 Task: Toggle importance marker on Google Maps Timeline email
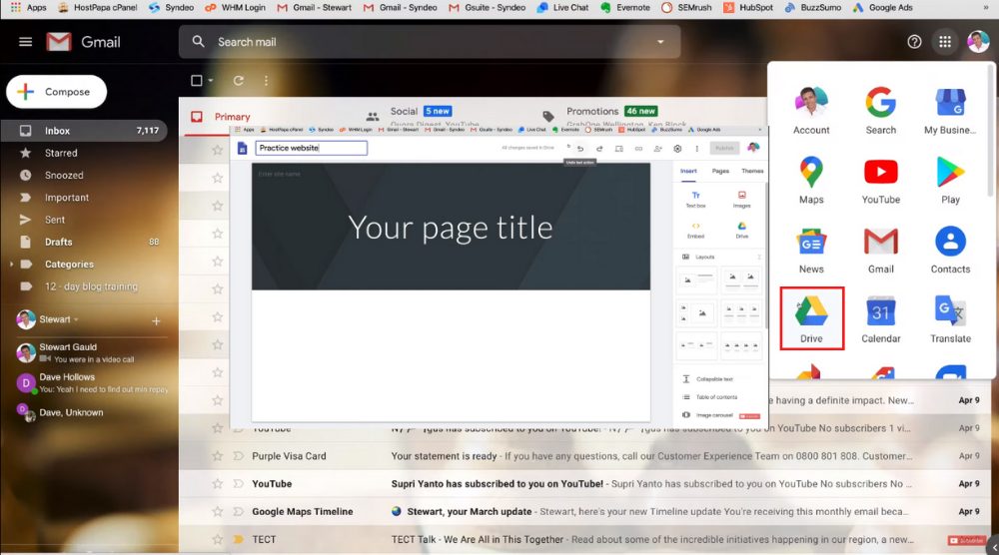tap(239, 512)
